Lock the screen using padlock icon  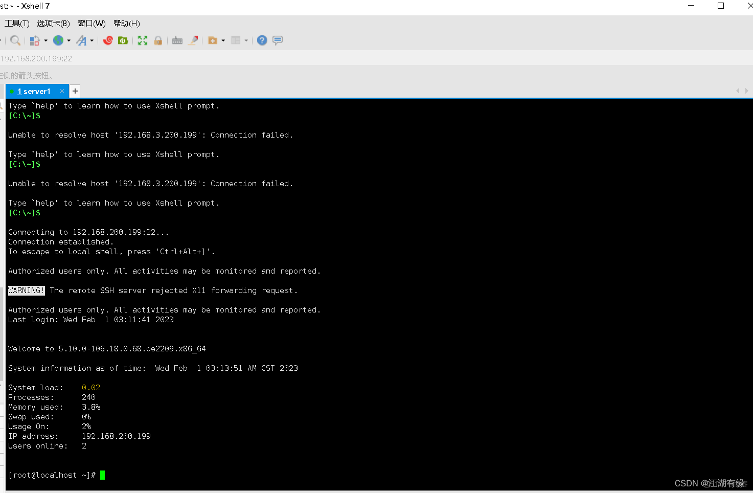click(x=158, y=40)
